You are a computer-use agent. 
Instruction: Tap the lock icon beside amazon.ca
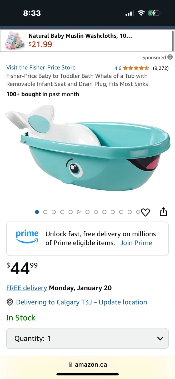[70, 365]
